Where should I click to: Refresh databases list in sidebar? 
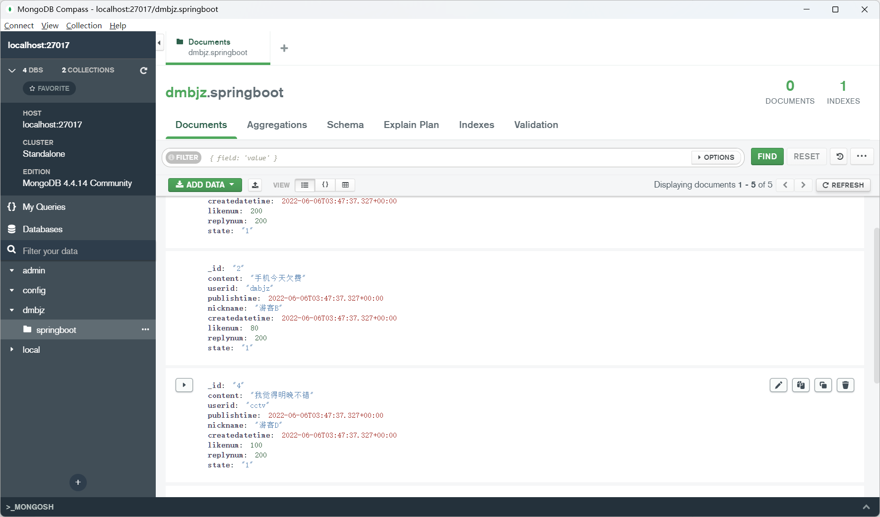(144, 70)
